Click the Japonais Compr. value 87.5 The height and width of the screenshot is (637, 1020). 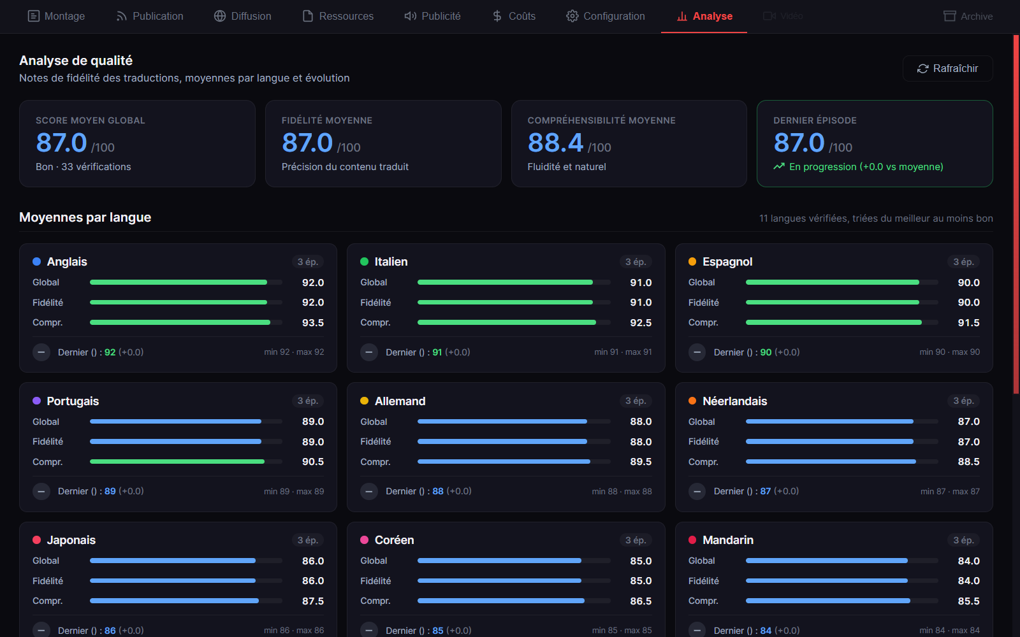point(313,601)
